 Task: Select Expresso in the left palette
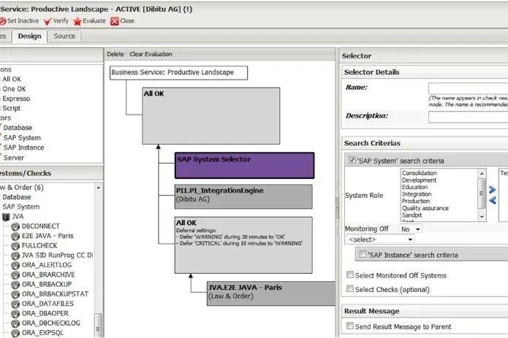(16, 99)
